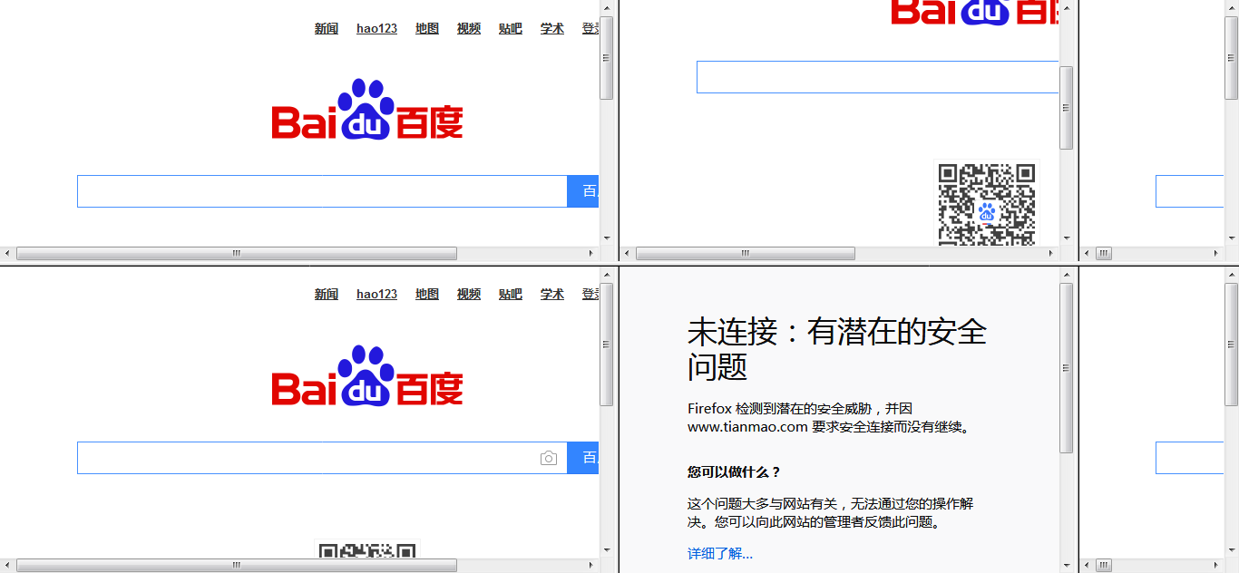Screen dimensions: 1239x573
Task: Open hao123 link in bottom-left Baidu pane
Action: pyautogui.click(x=376, y=294)
